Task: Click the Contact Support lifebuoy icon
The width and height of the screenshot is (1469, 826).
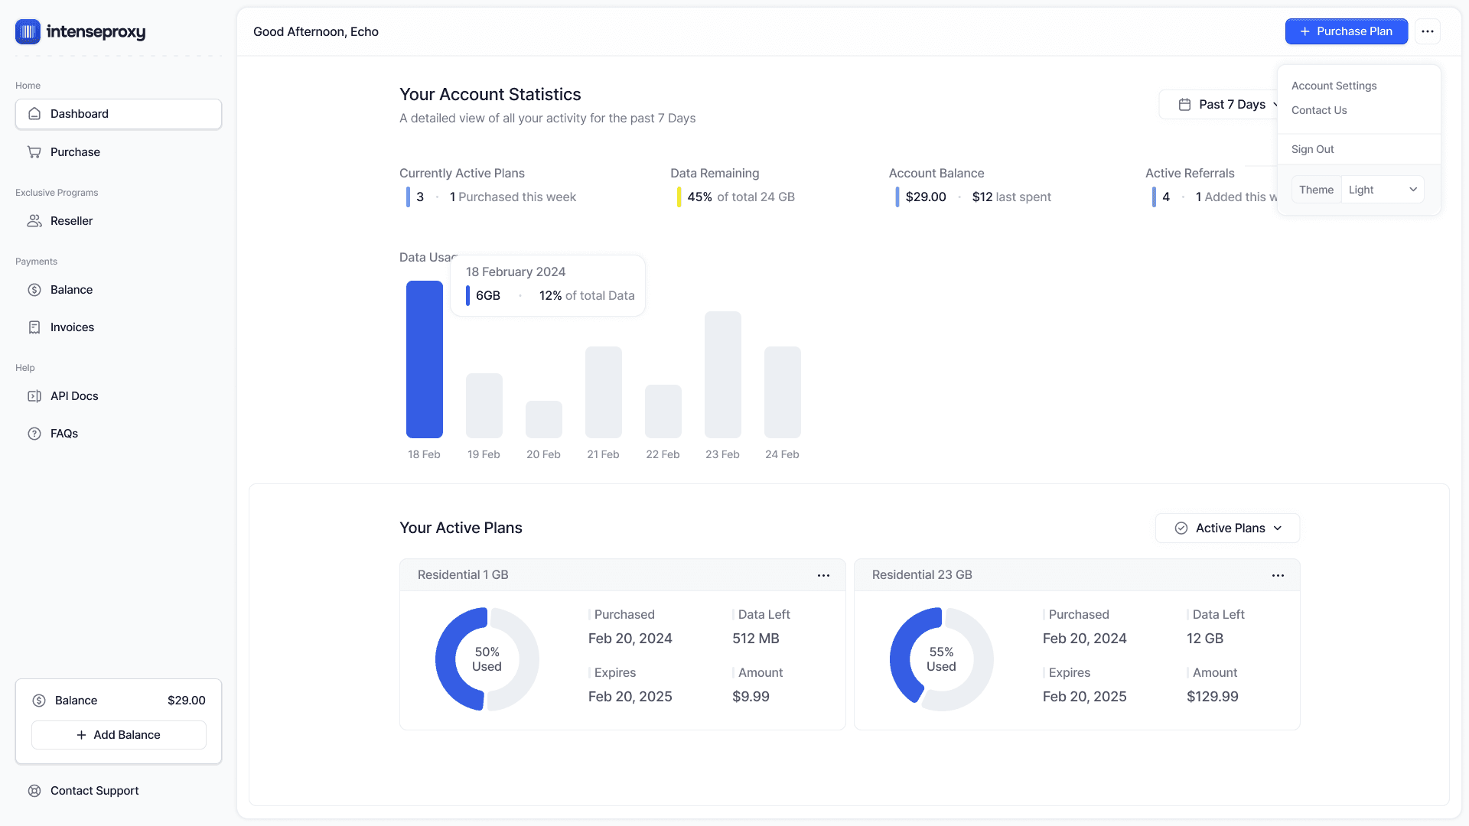Action: tap(34, 791)
